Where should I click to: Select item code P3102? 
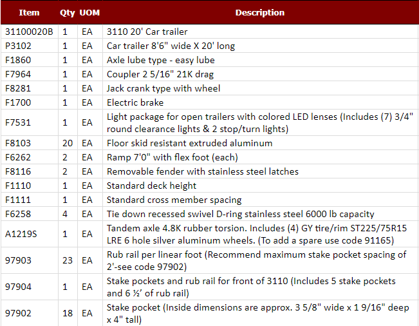[x=18, y=46]
